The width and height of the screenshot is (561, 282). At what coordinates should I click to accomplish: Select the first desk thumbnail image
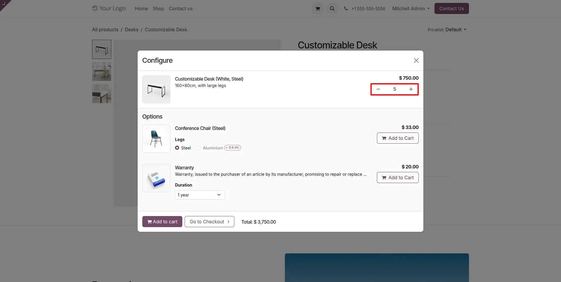pos(102,49)
